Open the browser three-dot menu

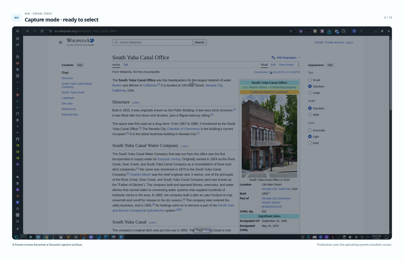point(361,31)
